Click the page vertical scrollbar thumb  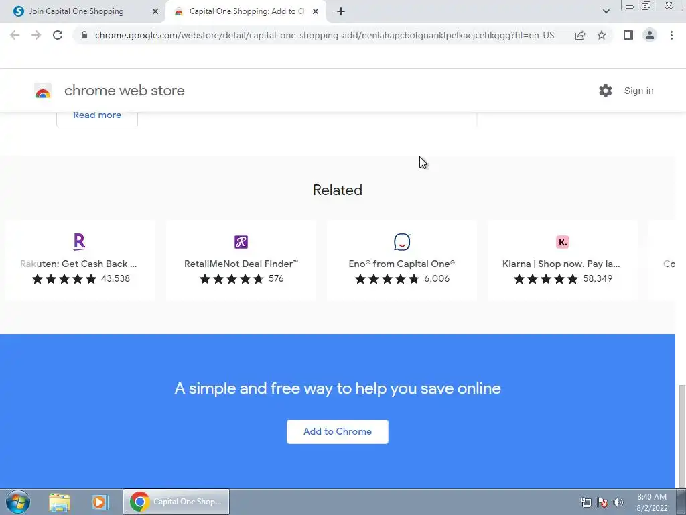(x=681, y=436)
